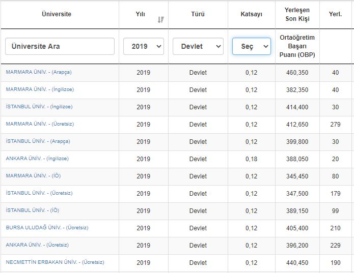This screenshot has height=273, width=354.
Task: Open İSTANBUL ÜNİV. - (İngilizce) link
Action: pyautogui.click(x=39, y=107)
